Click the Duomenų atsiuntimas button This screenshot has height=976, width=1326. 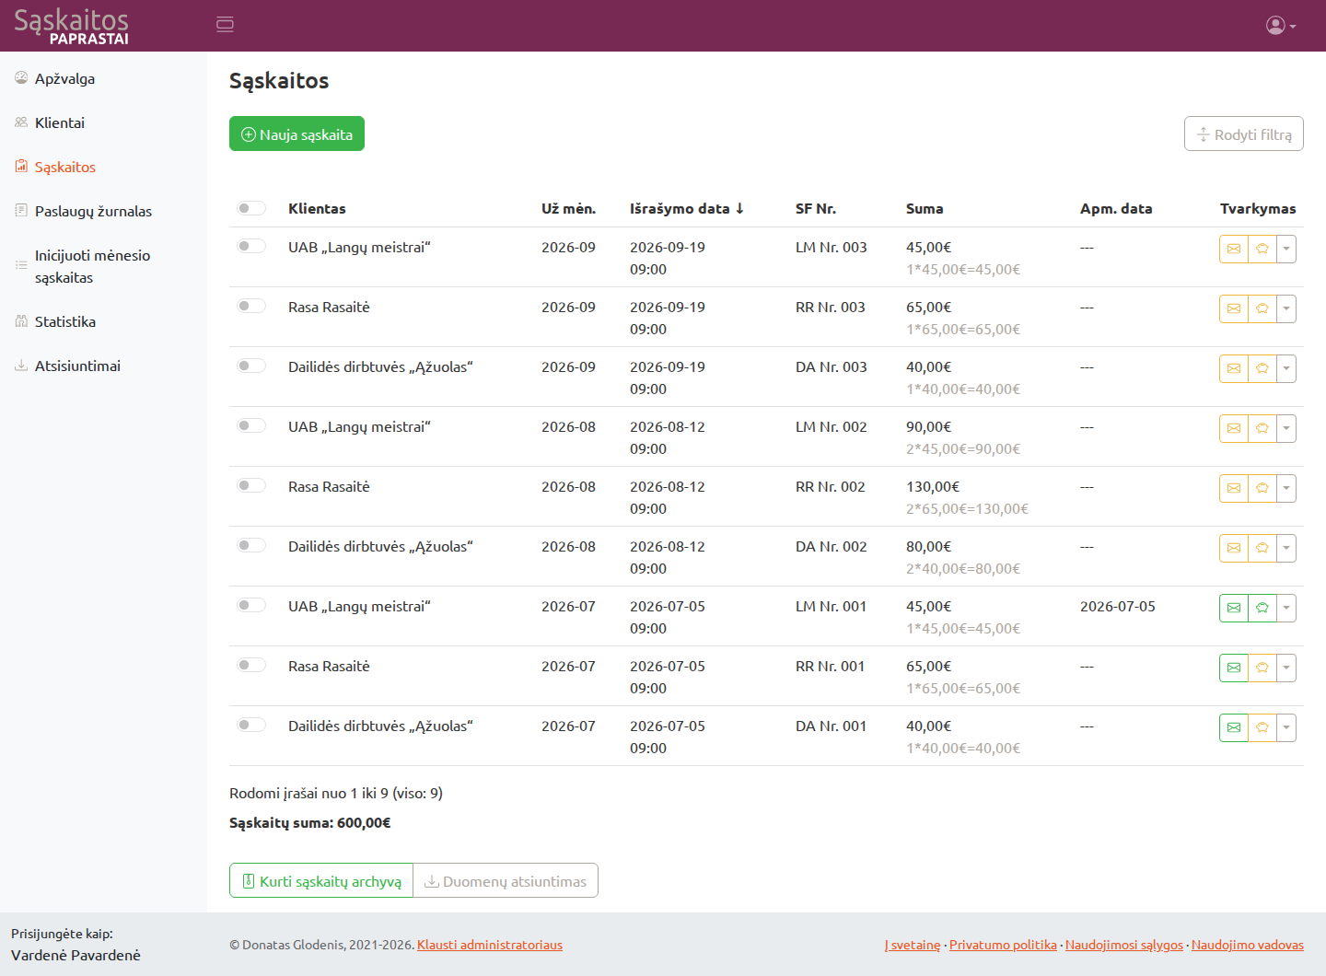[506, 880]
